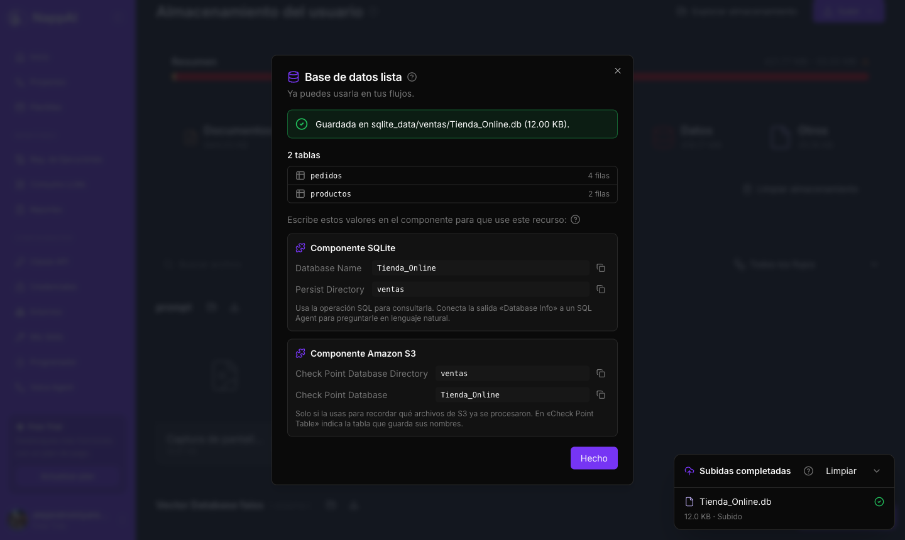Click the Check Point Database Directory field

tap(512, 374)
